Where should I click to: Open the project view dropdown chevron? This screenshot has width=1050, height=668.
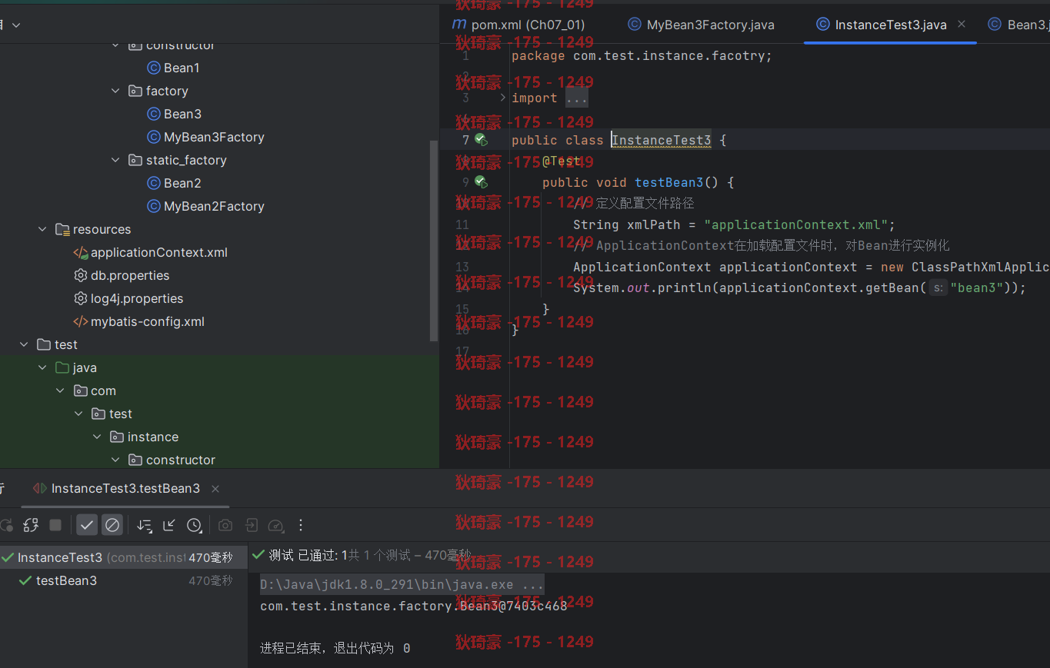(x=16, y=25)
